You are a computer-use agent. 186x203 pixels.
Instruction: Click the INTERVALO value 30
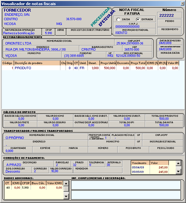tap(108, 165)
